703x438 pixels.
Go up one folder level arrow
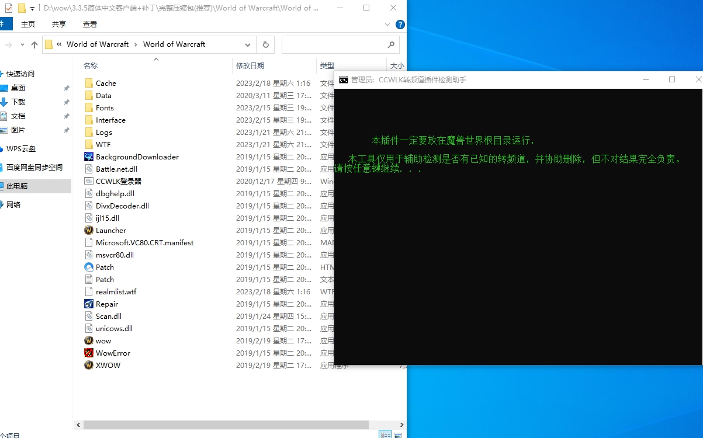point(34,44)
